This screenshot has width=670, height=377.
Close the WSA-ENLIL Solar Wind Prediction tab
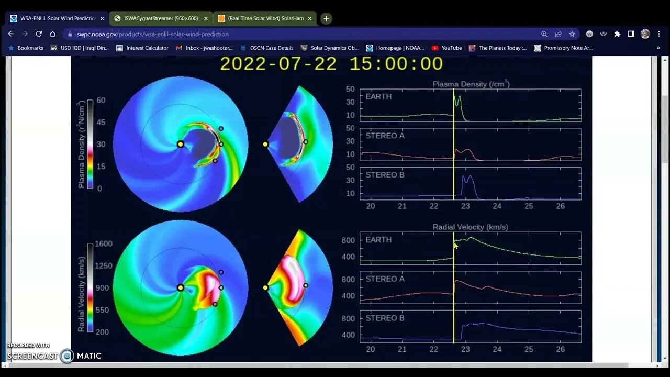click(102, 18)
